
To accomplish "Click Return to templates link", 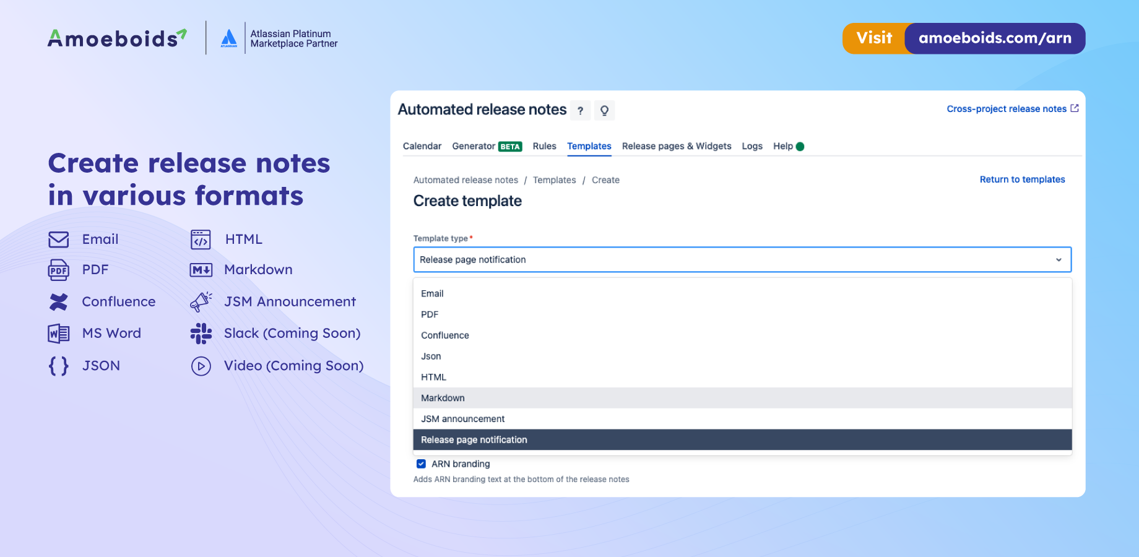I will coord(1023,179).
